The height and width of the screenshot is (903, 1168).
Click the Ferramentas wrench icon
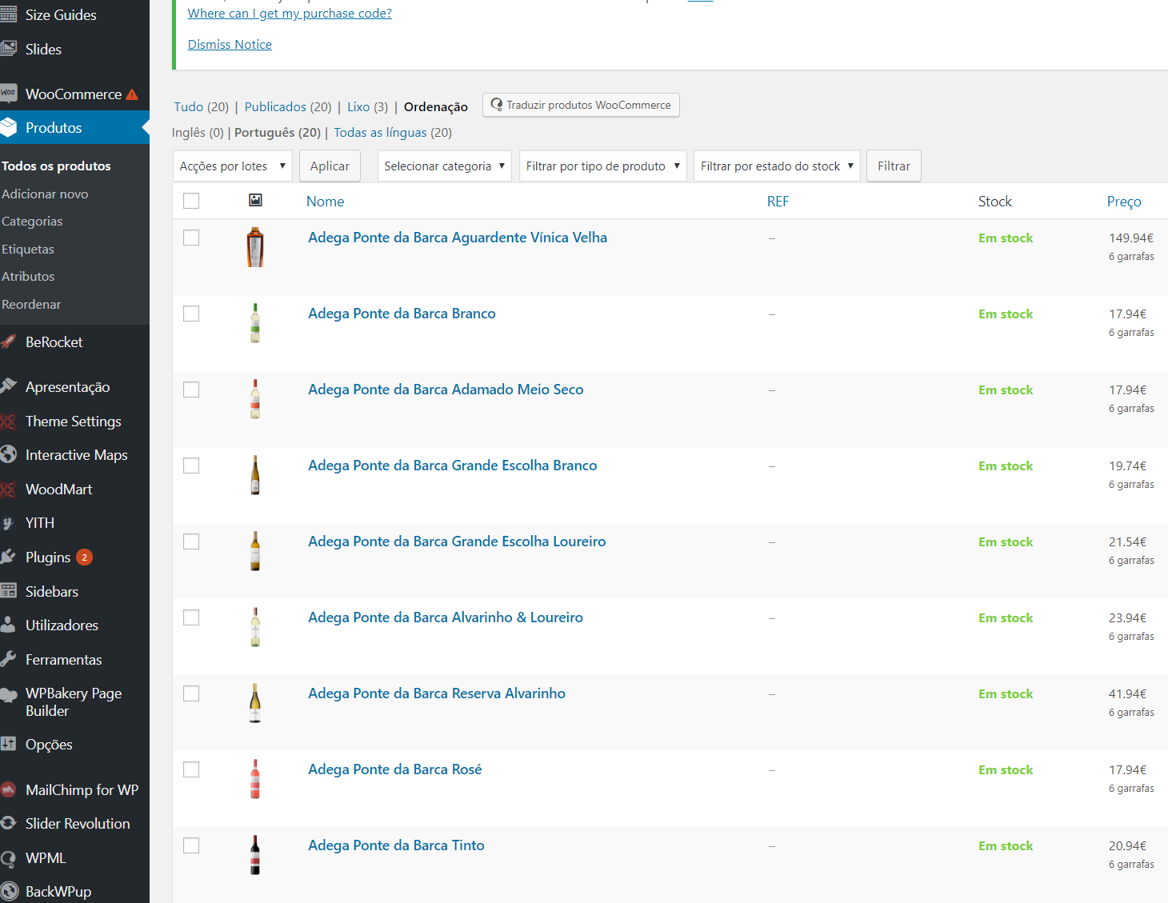click(9, 659)
